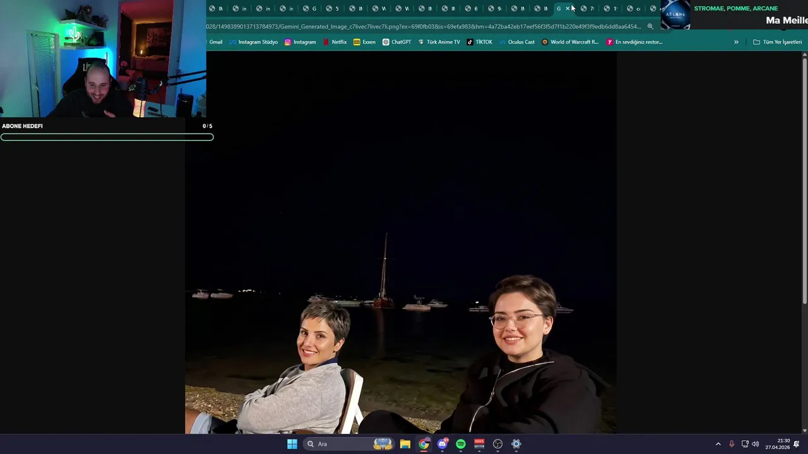Click the zoom magnifier icon in address bar
This screenshot has width=808, height=454.
pos(650,26)
